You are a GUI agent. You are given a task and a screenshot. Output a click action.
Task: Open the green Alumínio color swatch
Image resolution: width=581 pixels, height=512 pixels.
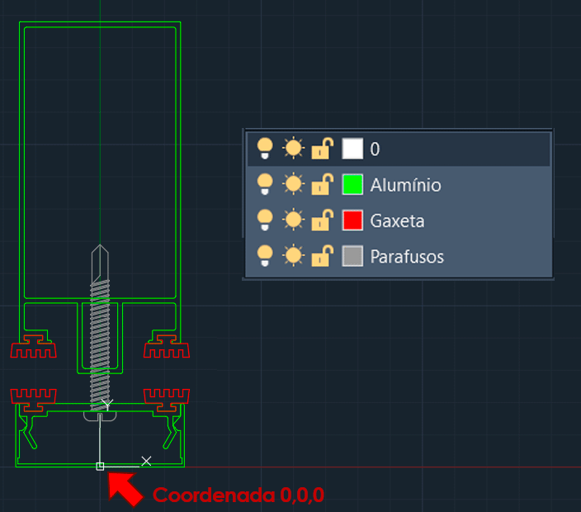352,184
